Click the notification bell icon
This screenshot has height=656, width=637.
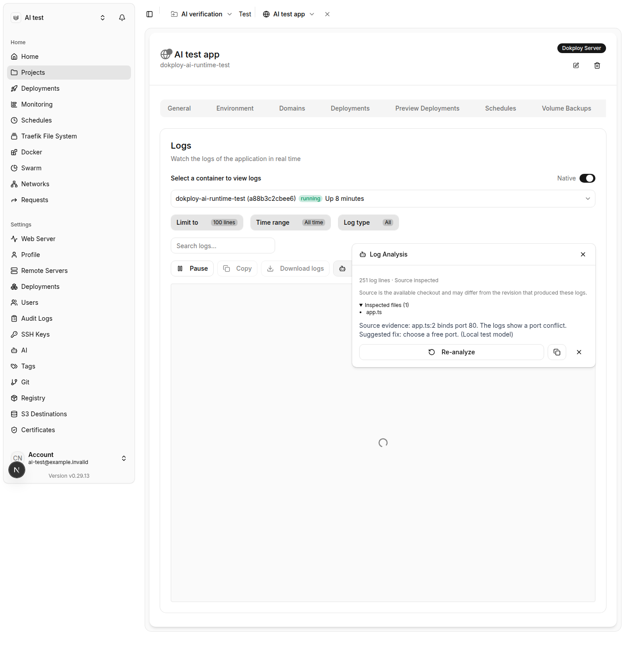(122, 18)
